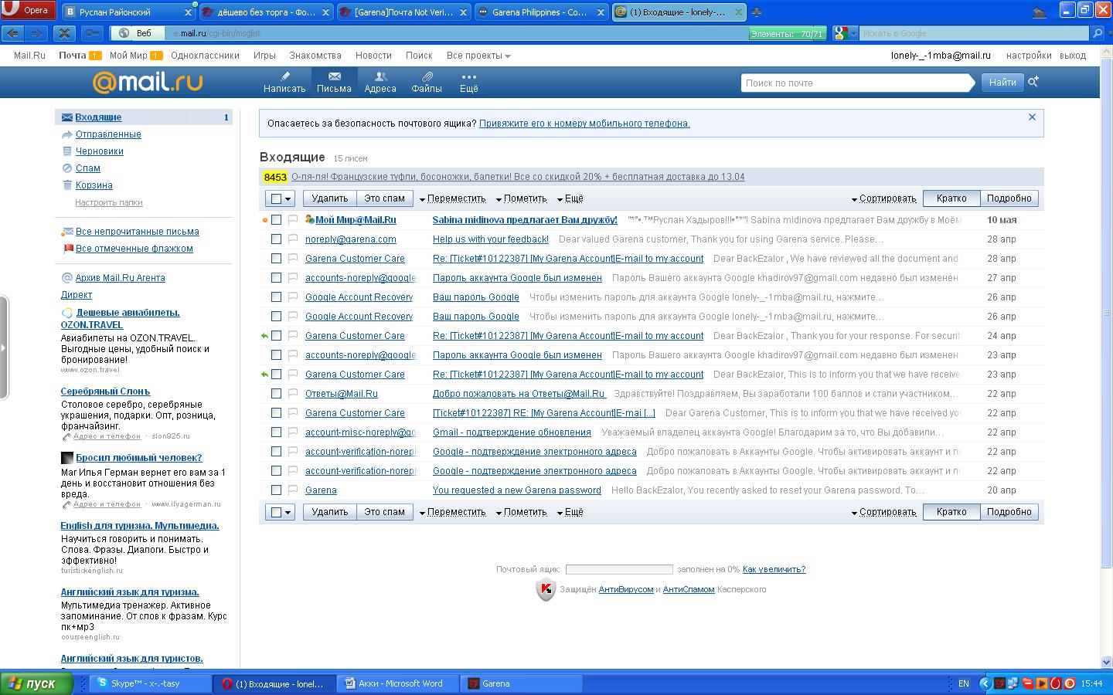Open the Garena taskbar button
1113x695 pixels.
coord(523,683)
